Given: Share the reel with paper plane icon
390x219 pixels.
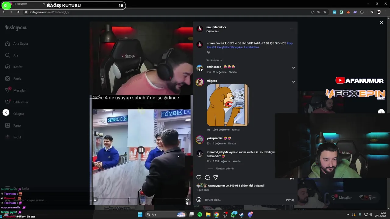Looking at the screenshot, I should coord(216,177).
